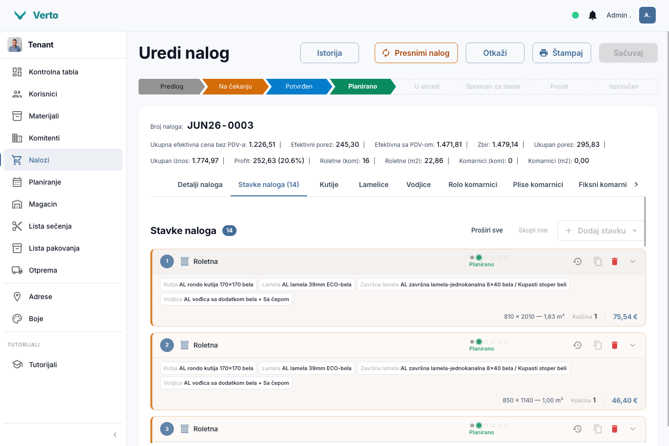Collapse the sidebar with chevron
This screenshot has height=446, width=669.
coord(115,435)
